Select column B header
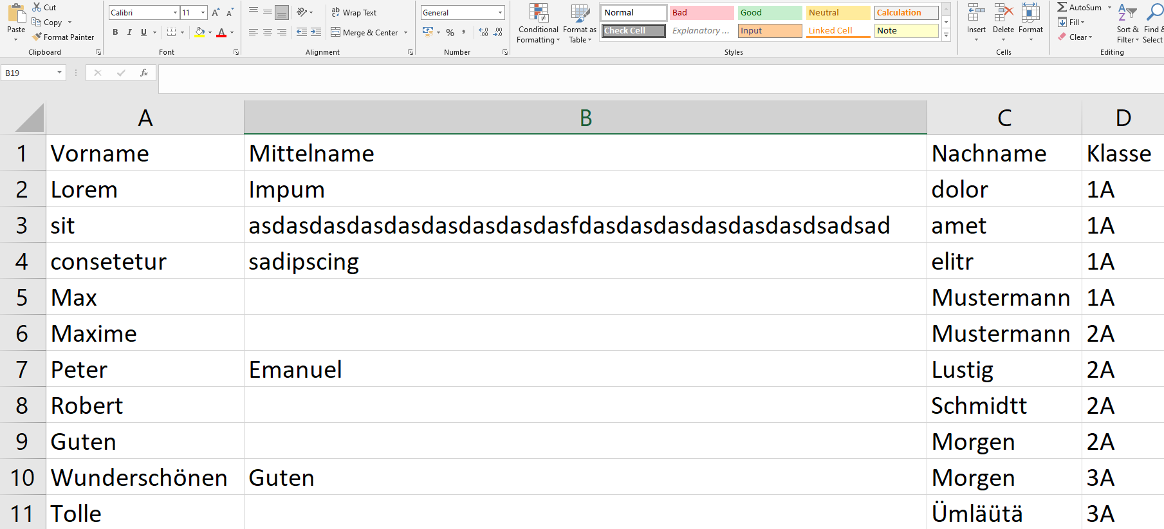The width and height of the screenshot is (1164, 529). click(585, 118)
